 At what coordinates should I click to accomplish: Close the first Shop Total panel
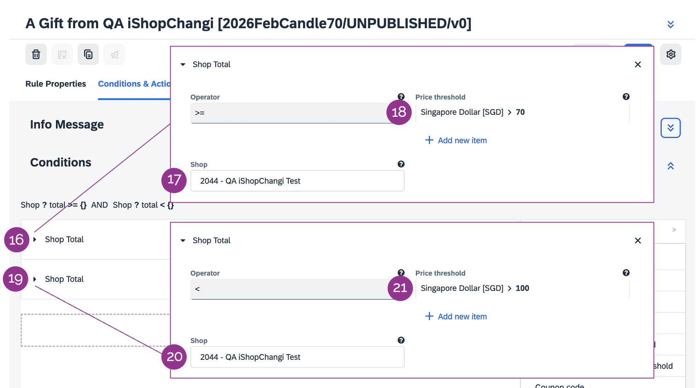(638, 65)
